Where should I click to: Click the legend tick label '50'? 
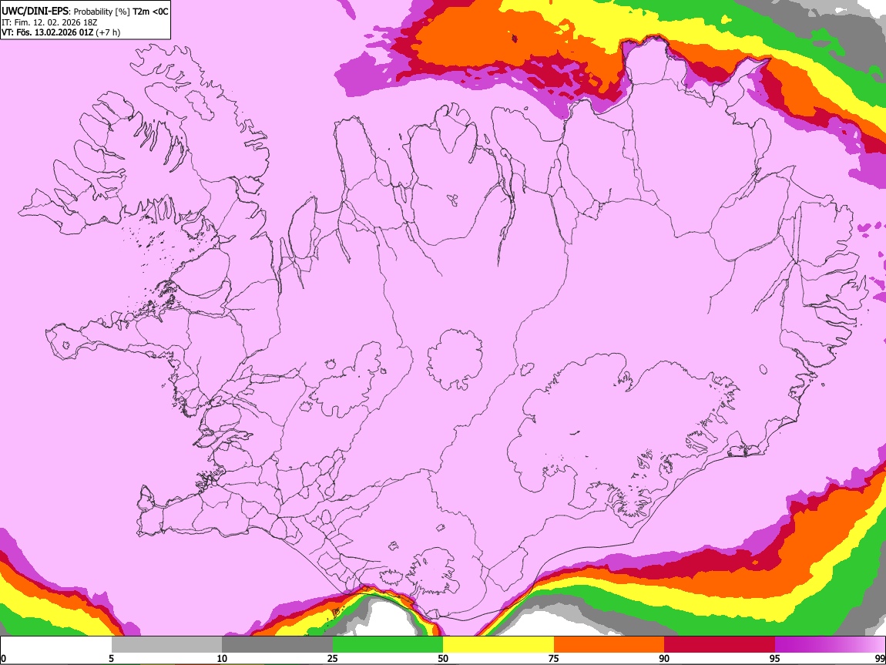click(x=443, y=659)
